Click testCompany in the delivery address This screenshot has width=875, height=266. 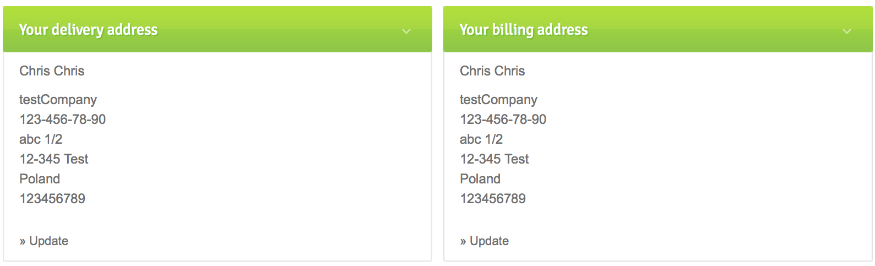(x=58, y=100)
